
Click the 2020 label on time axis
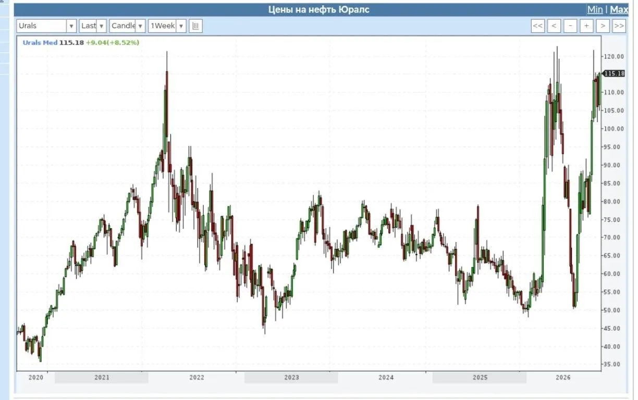(x=35, y=377)
